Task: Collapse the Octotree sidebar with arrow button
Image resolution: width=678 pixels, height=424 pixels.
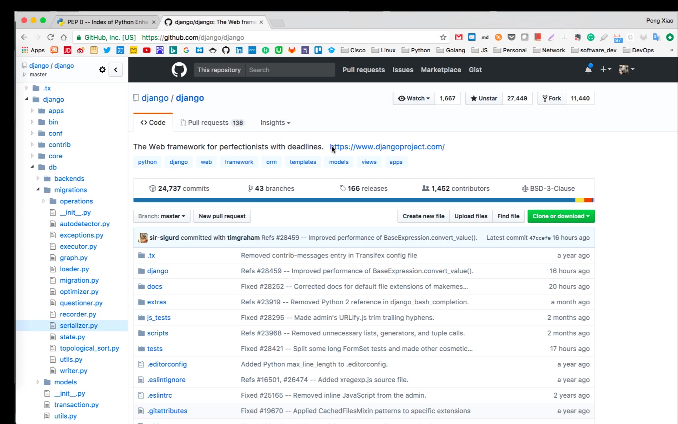Action: 115,70
